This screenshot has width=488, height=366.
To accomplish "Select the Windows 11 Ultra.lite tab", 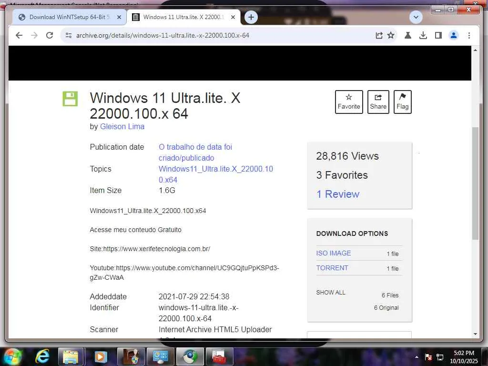I will pos(183,17).
